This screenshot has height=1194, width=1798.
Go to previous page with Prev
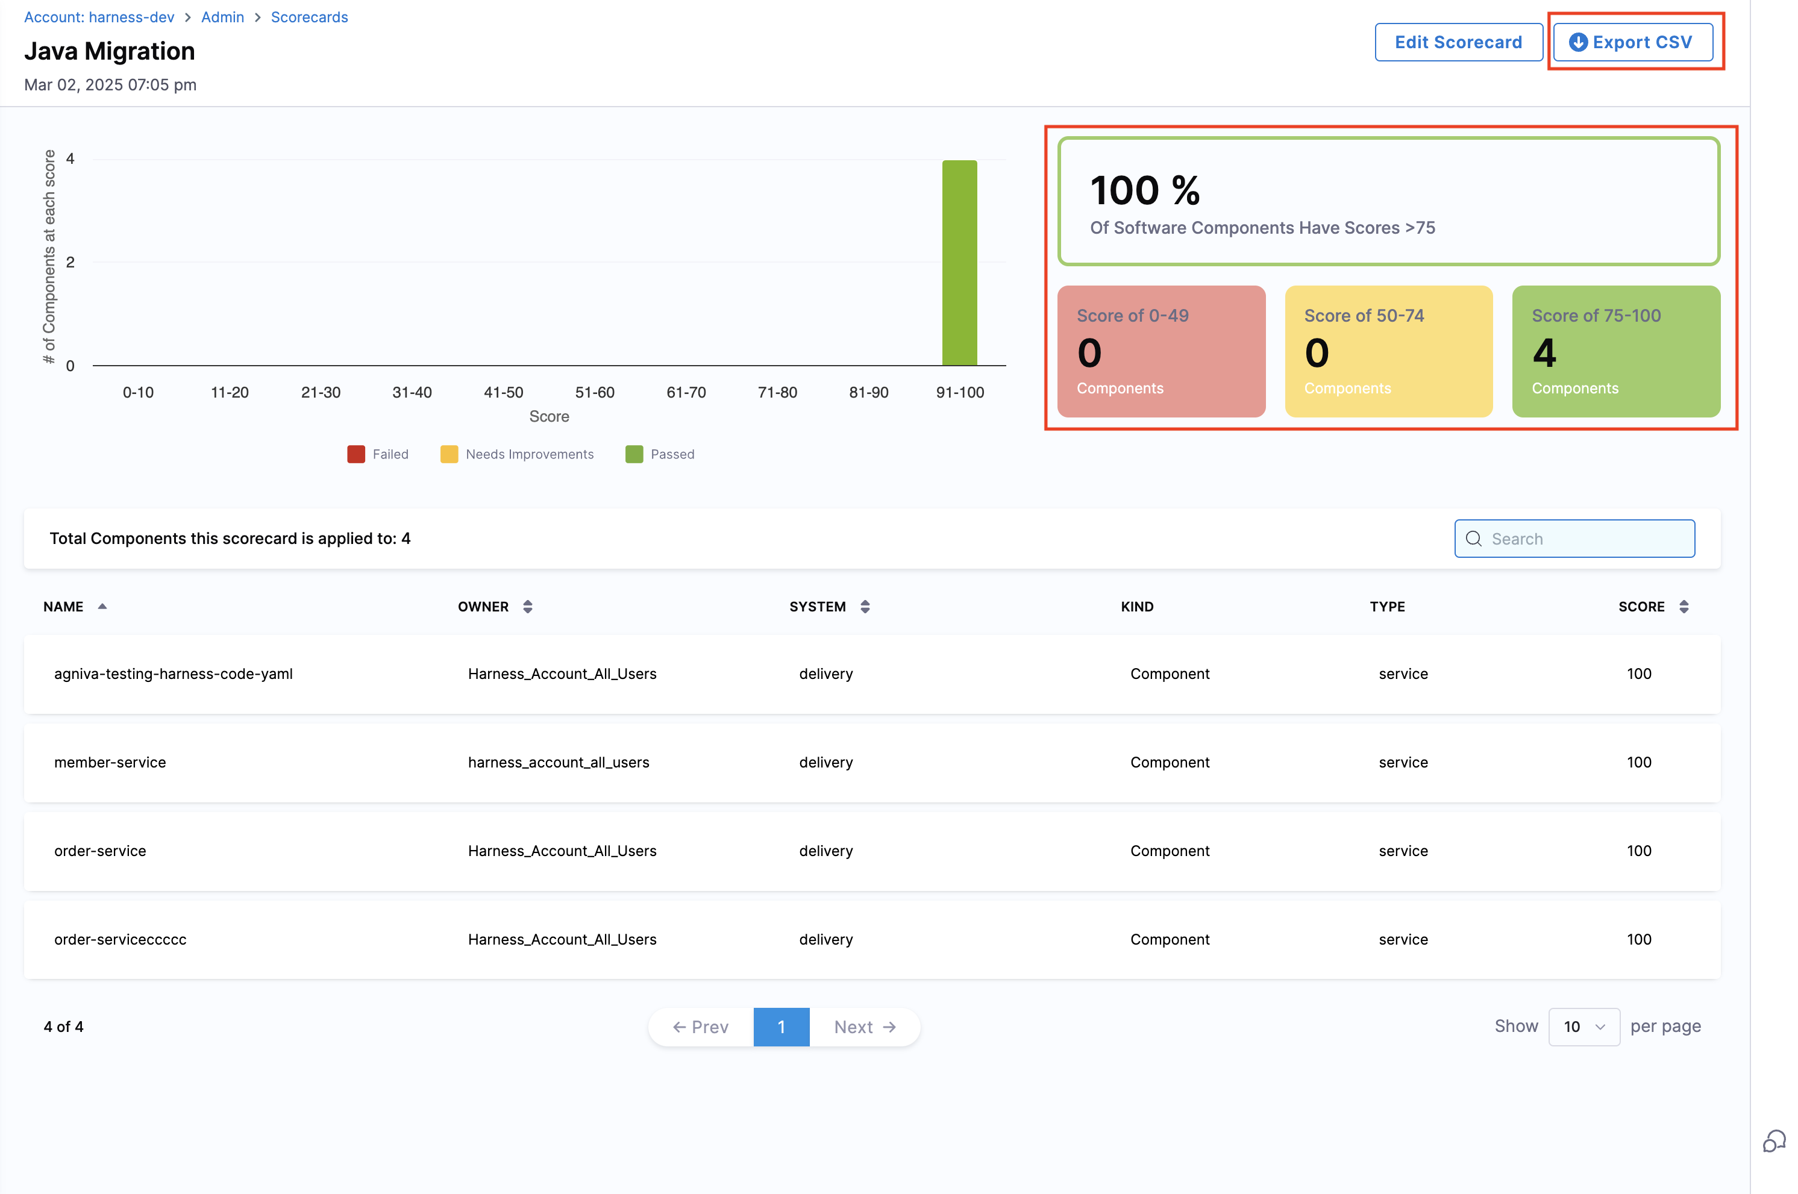pos(701,1027)
